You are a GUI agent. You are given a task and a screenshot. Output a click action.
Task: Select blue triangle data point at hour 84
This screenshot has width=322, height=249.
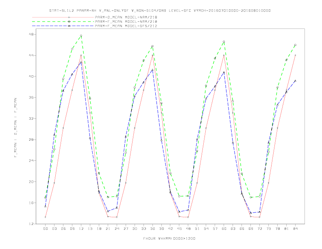(295, 81)
